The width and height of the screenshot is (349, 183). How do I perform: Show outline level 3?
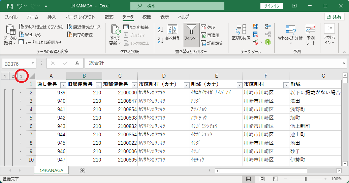click(21, 76)
